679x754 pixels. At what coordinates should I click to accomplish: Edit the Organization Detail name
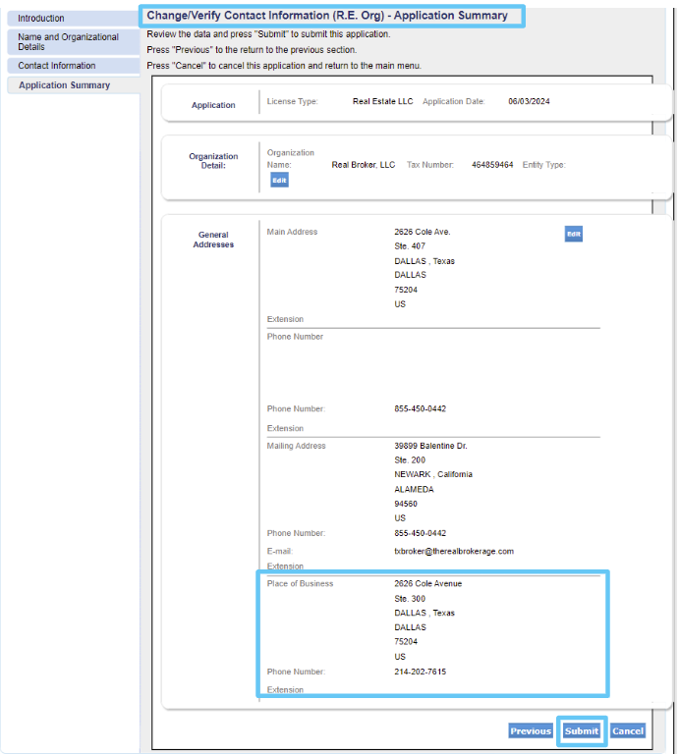click(279, 181)
